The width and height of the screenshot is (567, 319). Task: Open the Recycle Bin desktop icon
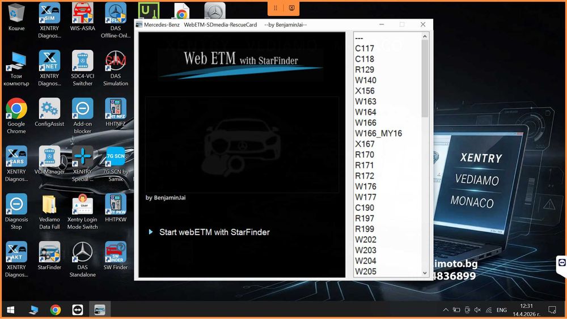[x=16, y=18]
